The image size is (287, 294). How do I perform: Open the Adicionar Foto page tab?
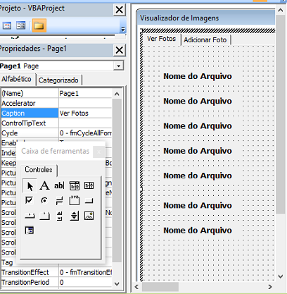205,39
